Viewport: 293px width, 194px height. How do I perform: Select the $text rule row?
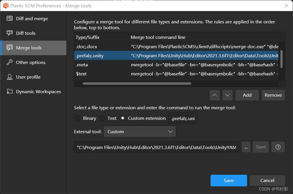[x=176, y=74]
